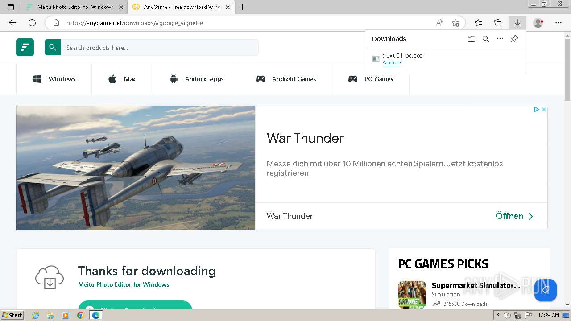Click the cloud download icon
The width and height of the screenshot is (571, 321).
coord(50,277)
